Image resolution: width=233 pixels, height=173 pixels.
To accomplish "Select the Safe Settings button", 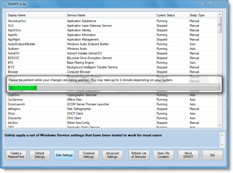I will 64,155.
